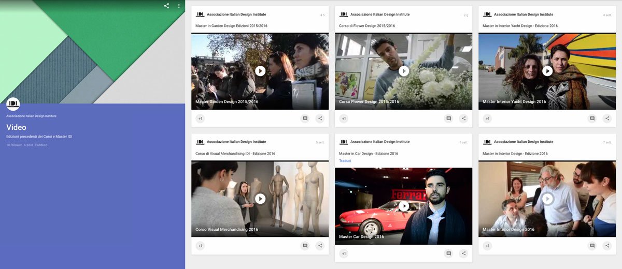Click the author logo on the Visual Merchandising post
The height and width of the screenshot is (269, 622).
(200, 142)
